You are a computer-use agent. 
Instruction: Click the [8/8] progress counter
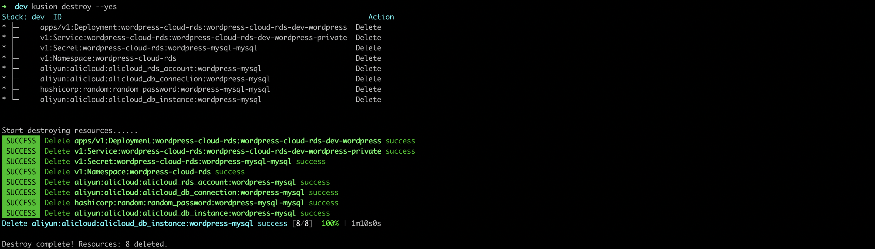pos(302,223)
